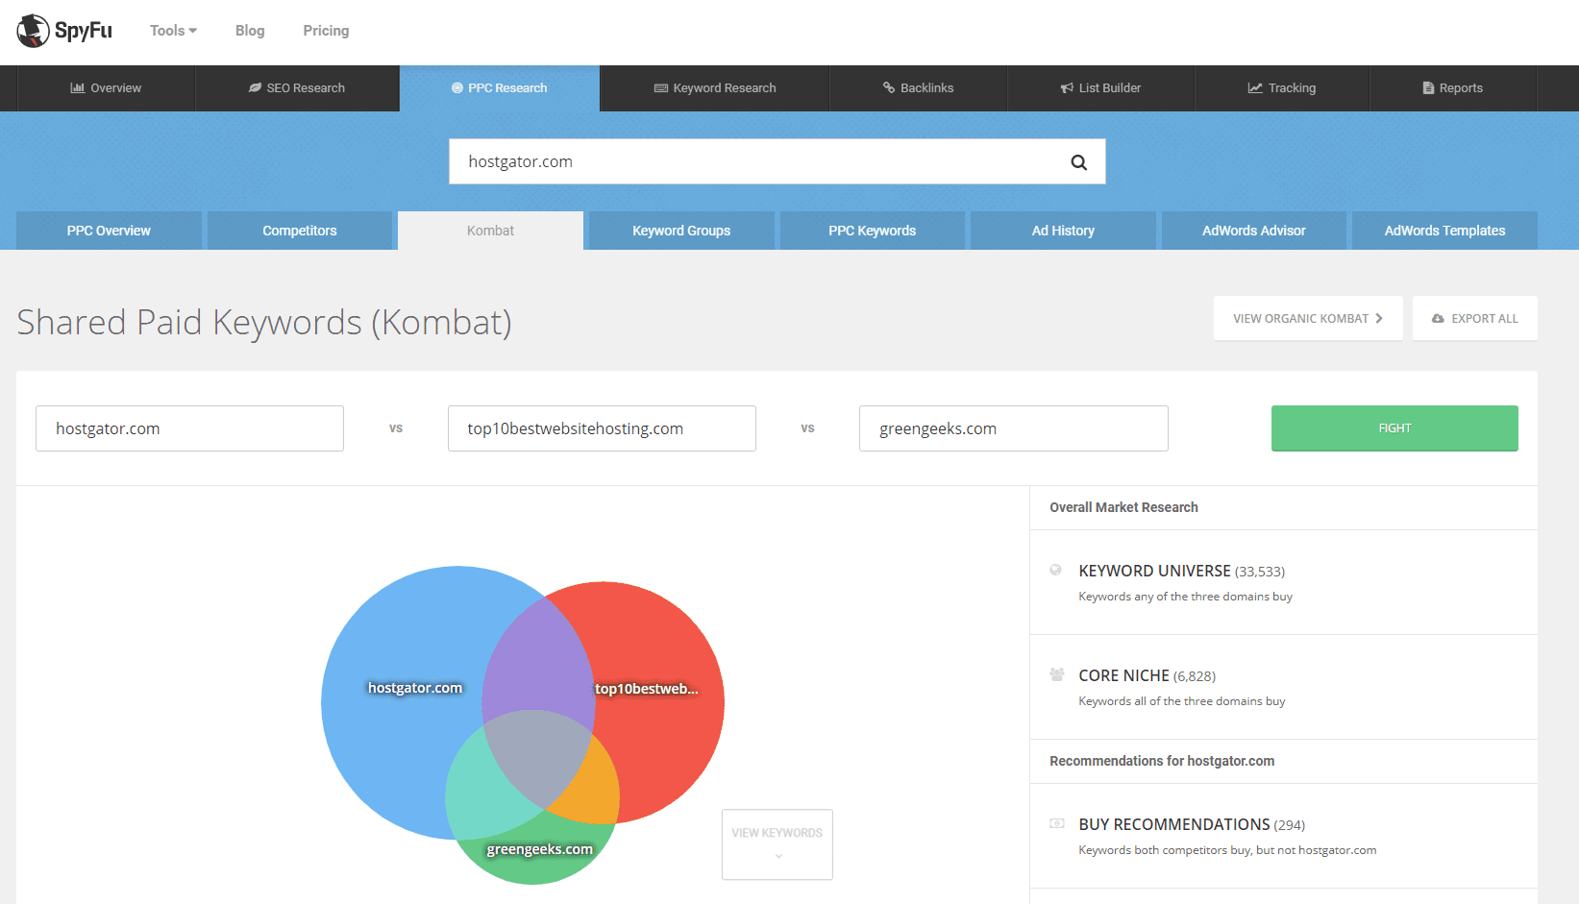Image resolution: width=1579 pixels, height=904 pixels.
Task: Switch to the Tracking tab
Action: click(1282, 88)
